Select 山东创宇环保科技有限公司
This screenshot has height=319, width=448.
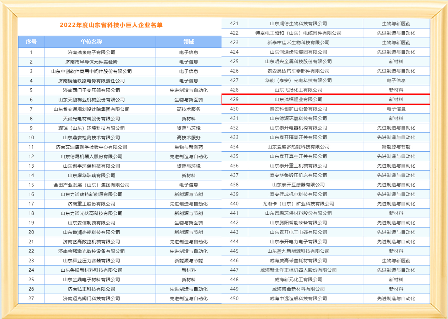[91, 166]
